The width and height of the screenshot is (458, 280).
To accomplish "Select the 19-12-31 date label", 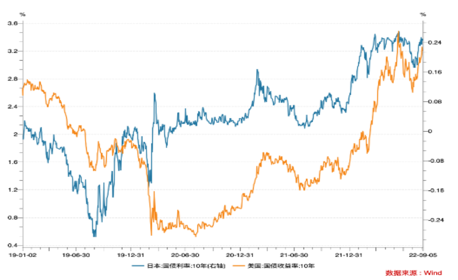I will pyautogui.click(x=131, y=254).
